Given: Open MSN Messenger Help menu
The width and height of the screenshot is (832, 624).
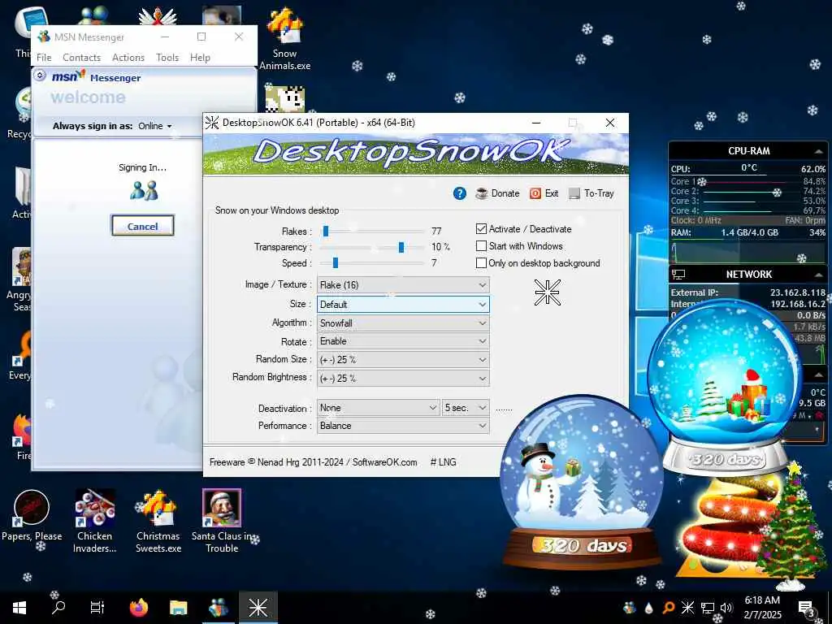Looking at the screenshot, I should click(x=200, y=58).
